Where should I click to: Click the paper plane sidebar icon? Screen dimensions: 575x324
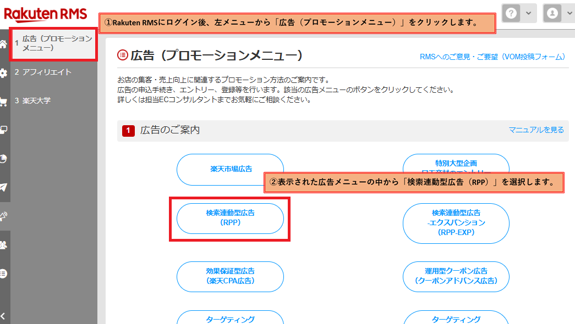3,187
